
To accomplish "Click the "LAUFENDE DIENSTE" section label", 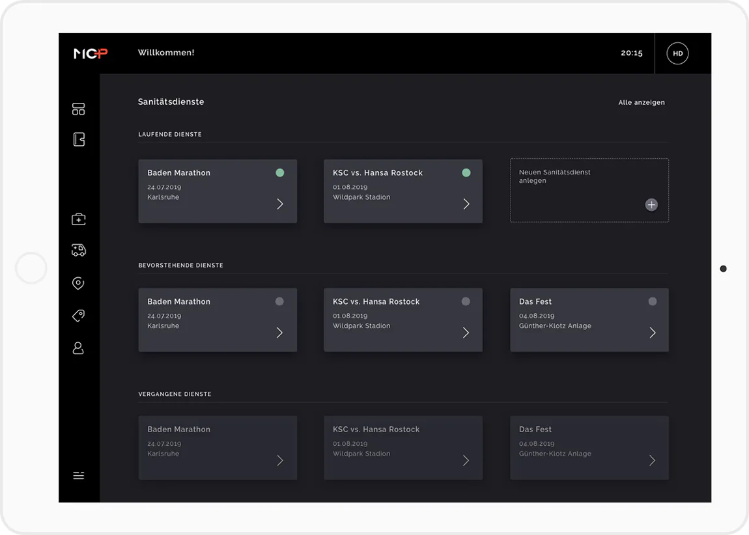I will coord(170,135).
